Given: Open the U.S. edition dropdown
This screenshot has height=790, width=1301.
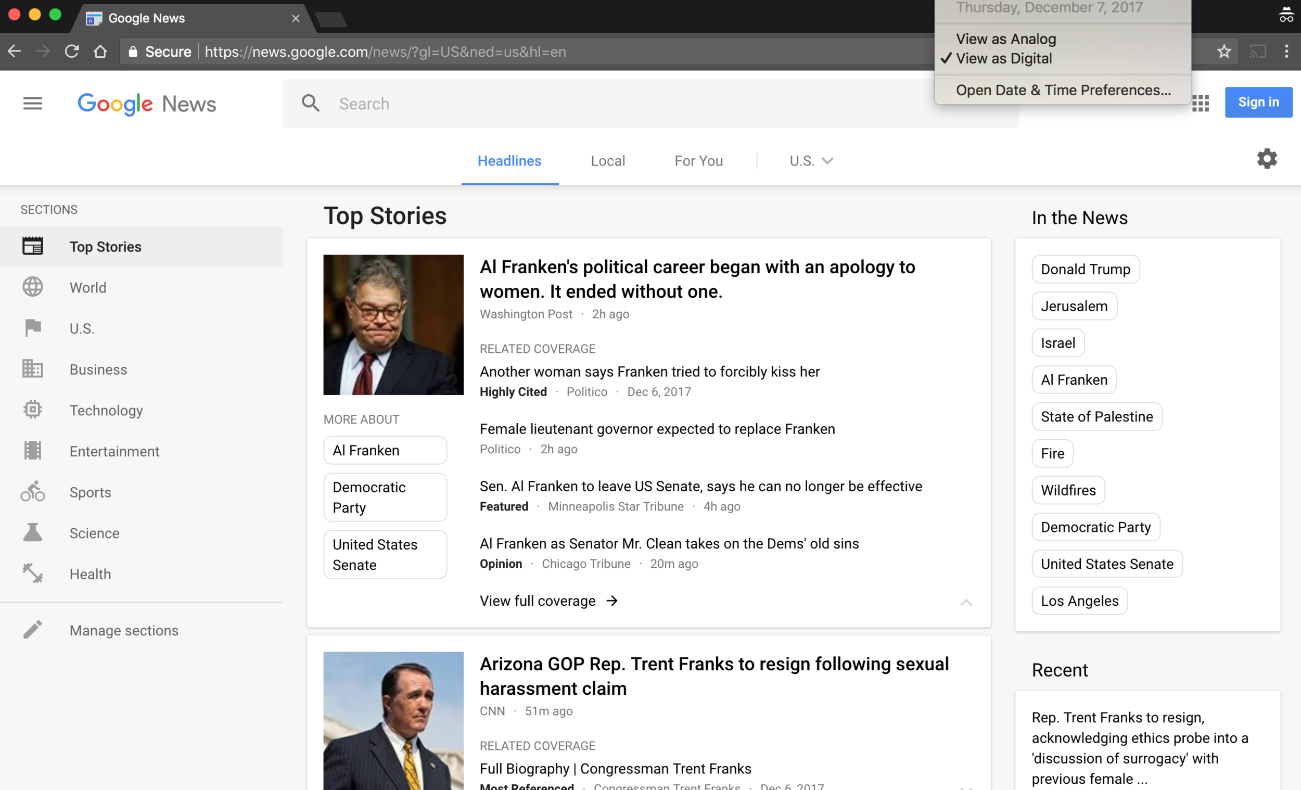Looking at the screenshot, I should (x=811, y=160).
